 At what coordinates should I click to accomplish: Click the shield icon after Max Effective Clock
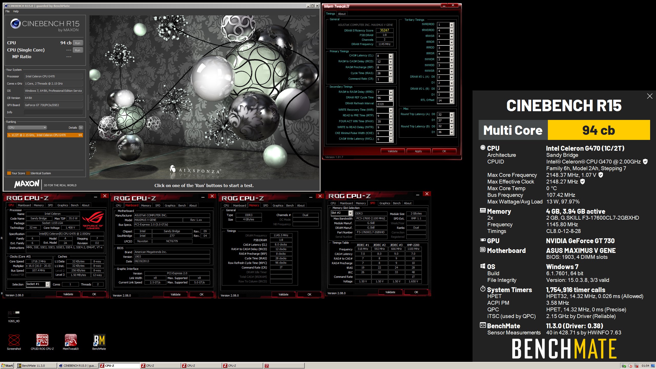(582, 182)
